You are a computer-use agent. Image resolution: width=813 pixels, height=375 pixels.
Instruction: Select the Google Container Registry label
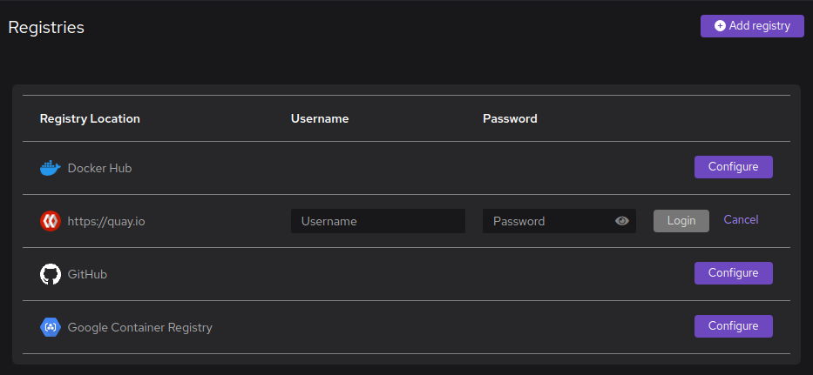pos(139,327)
